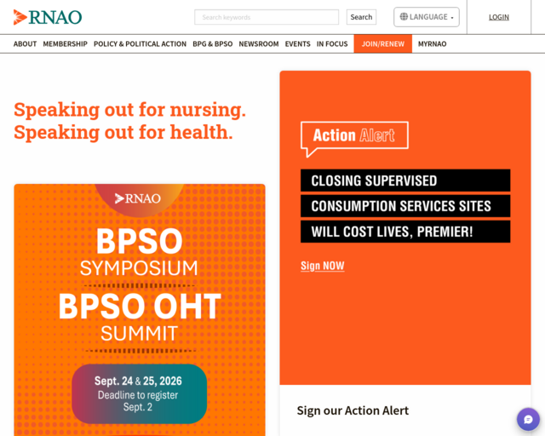This screenshot has height=436, width=545.
Task: Open the chat bubble widget
Action: [x=528, y=419]
